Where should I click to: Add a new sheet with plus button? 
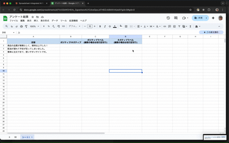coord(9,137)
